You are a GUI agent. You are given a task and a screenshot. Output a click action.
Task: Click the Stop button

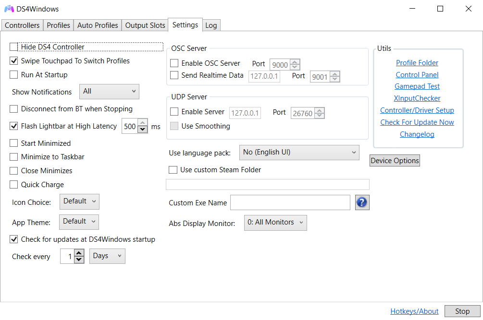pyautogui.click(x=462, y=311)
